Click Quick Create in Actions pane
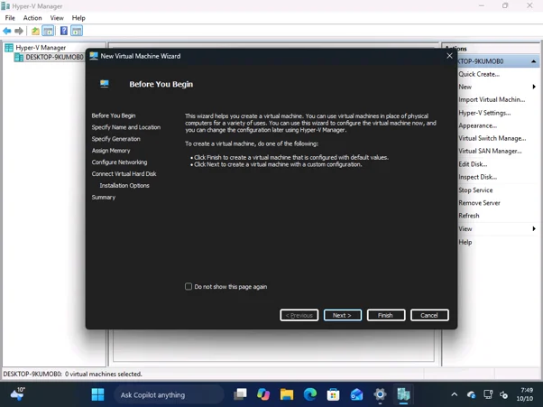 pos(479,74)
